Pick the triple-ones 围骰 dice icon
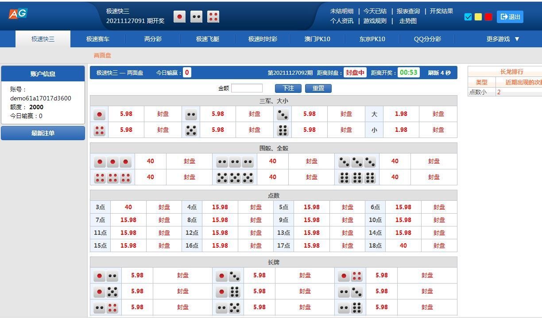Image resolution: width=542 pixels, height=318 pixels. (112, 162)
